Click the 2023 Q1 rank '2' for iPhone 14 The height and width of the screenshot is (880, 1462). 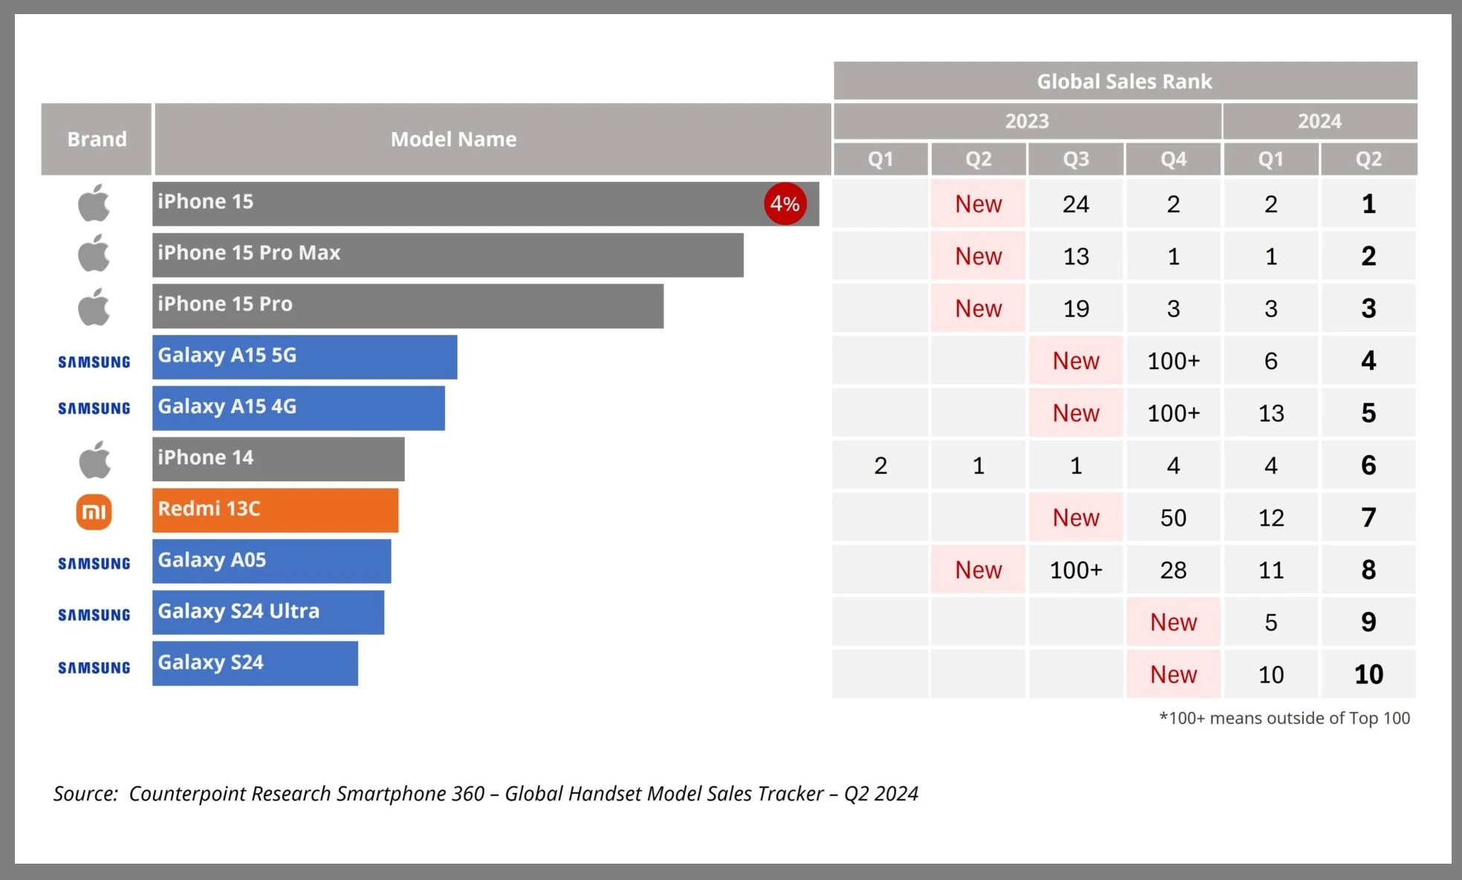click(880, 465)
